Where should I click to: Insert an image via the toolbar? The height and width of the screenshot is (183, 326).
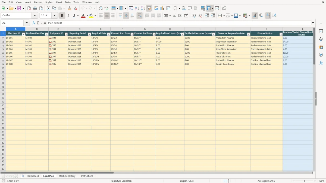pos(156,8)
